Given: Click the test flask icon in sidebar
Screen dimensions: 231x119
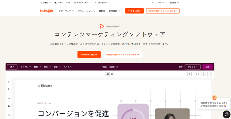Looking at the screenshot, I should [x=9, y=106].
